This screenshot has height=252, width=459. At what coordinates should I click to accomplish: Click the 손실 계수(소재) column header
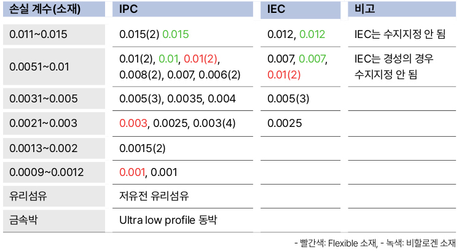(x=54, y=9)
